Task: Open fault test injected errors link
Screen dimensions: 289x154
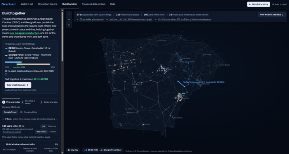Action: [131, 19]
